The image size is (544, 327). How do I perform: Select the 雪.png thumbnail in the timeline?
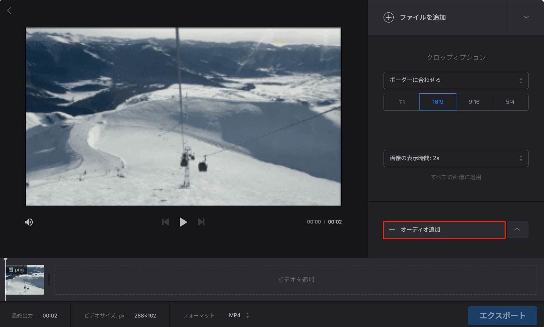24,279
